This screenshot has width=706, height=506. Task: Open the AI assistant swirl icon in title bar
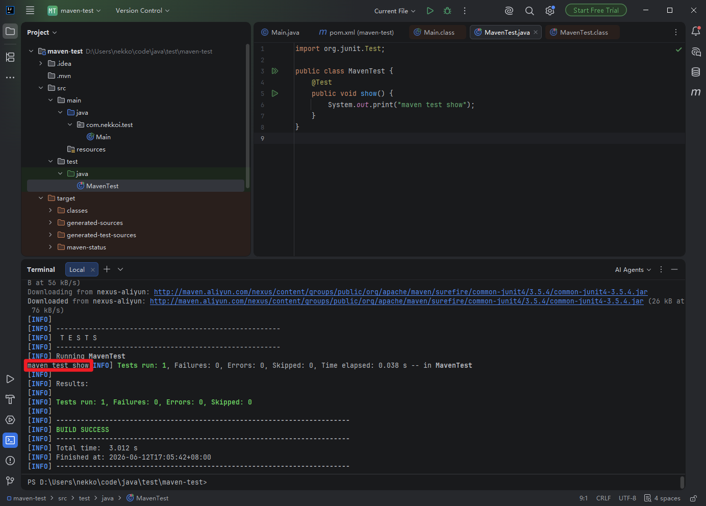pos(509,11)
